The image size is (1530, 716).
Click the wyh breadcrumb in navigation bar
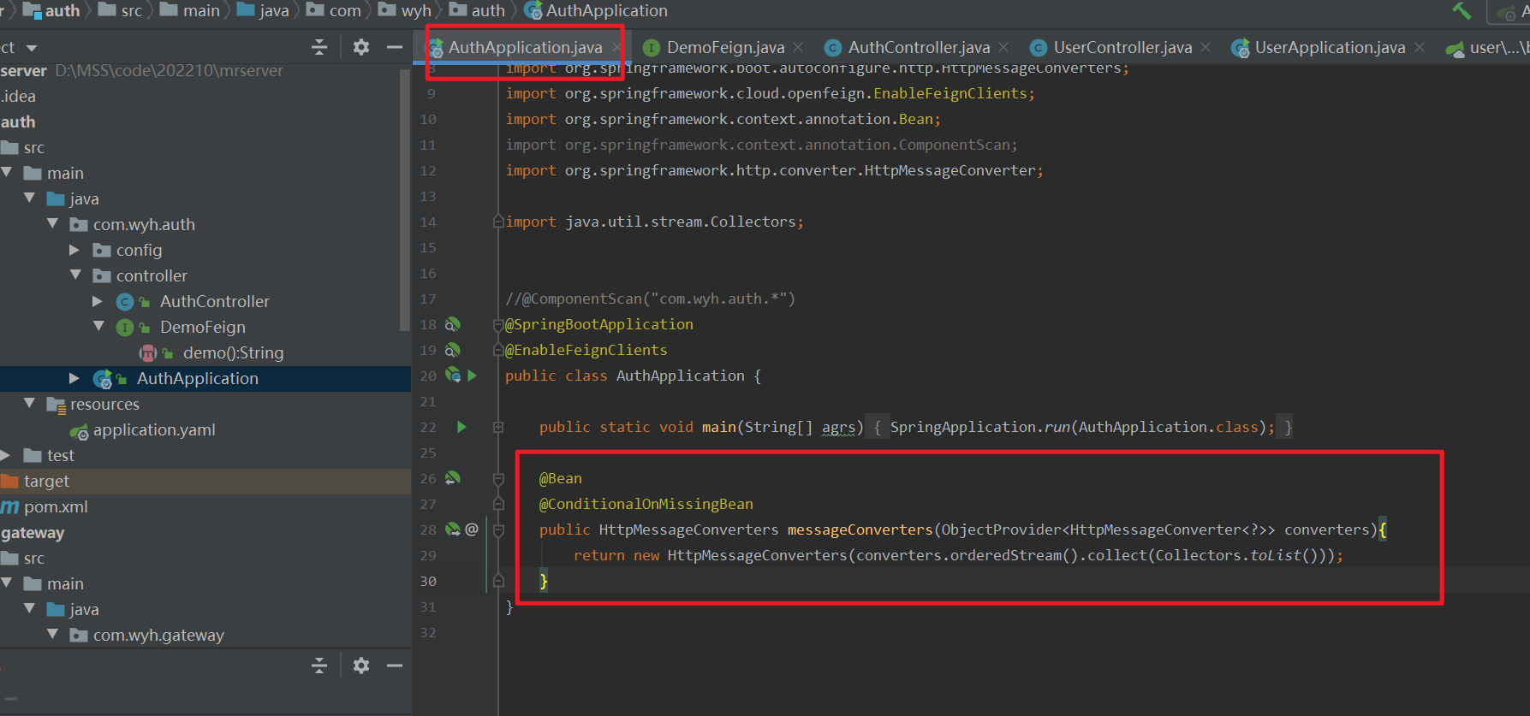click(x=405, y=10)
